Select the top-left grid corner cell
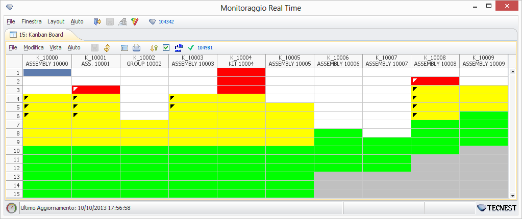 click(x=14, y=61)
